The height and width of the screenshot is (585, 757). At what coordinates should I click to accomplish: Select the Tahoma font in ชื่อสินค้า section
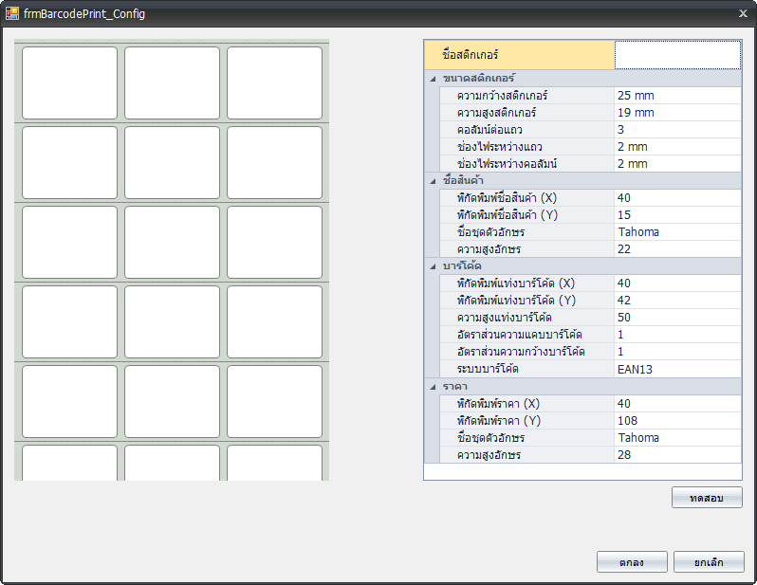tap(677, 232)
